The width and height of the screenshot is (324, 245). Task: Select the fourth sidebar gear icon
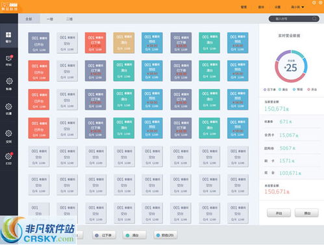click(8, 107)
